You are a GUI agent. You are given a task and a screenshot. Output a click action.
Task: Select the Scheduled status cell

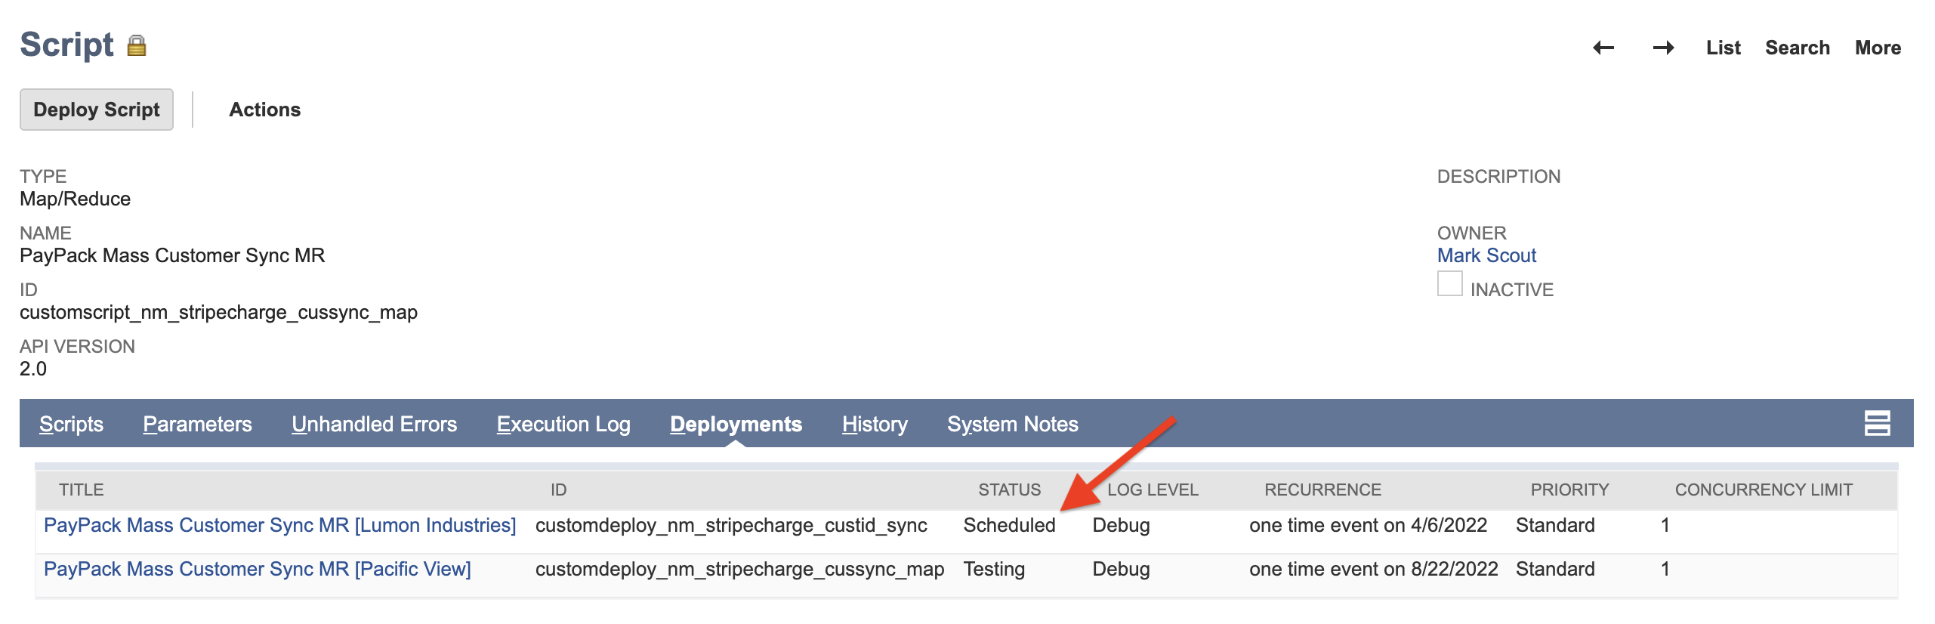pos(1009,525)
